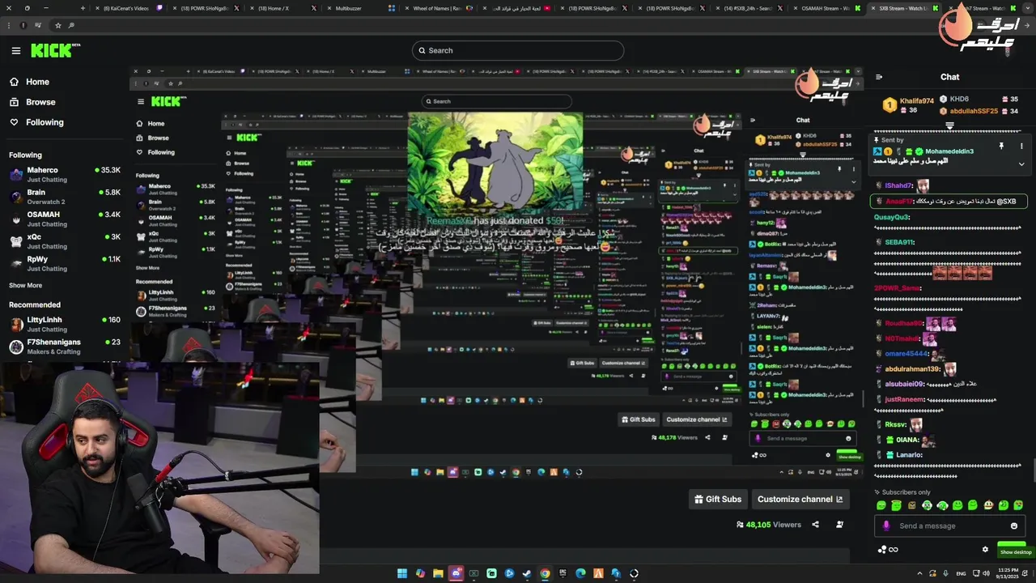Viewport: 1036px width, 583px height.
Task: Click the Send a message field
Action: coord(950,526)
